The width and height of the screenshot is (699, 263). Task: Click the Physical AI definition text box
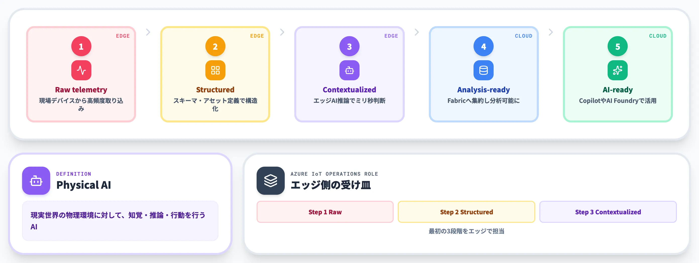click(120, 221)
